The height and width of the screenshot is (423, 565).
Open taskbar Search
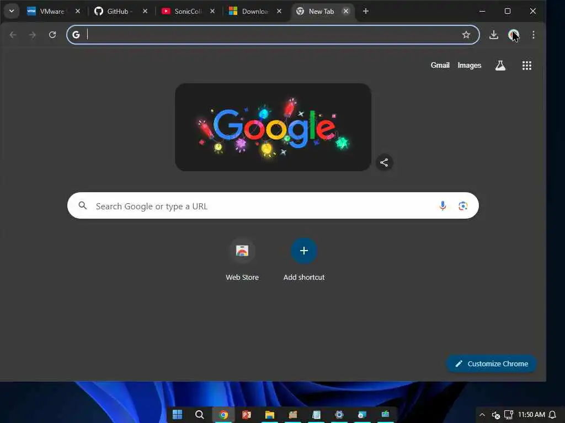tap(199, 415)
